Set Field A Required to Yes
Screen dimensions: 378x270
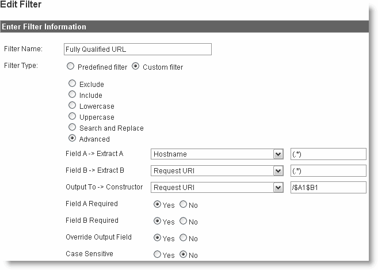point(157,204)
